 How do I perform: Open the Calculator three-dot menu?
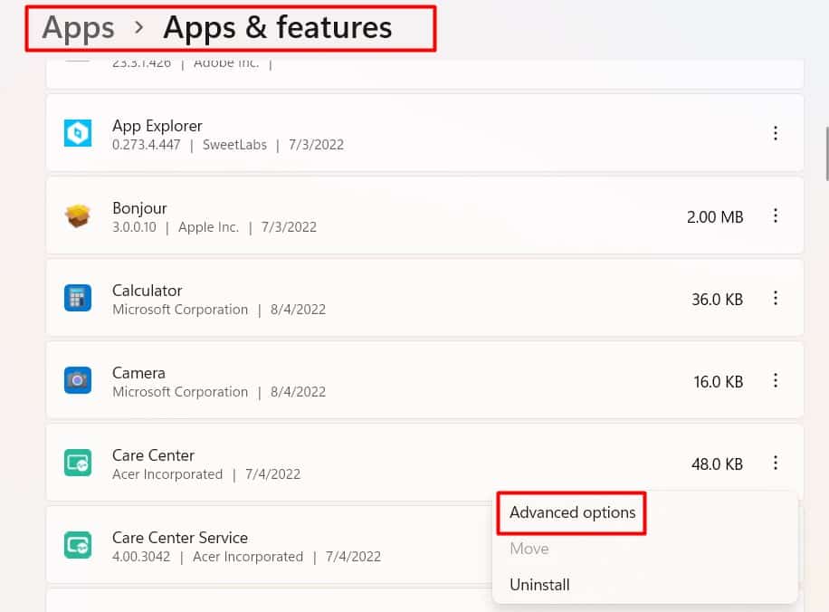(x=775, y=298)
